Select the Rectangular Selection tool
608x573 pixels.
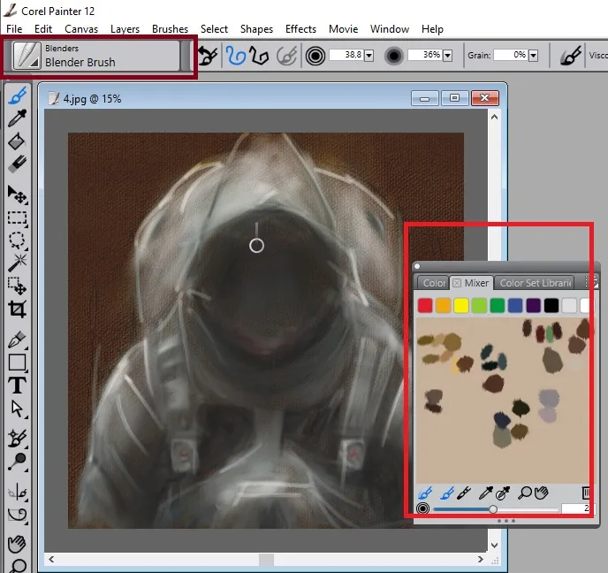(17, 218)
